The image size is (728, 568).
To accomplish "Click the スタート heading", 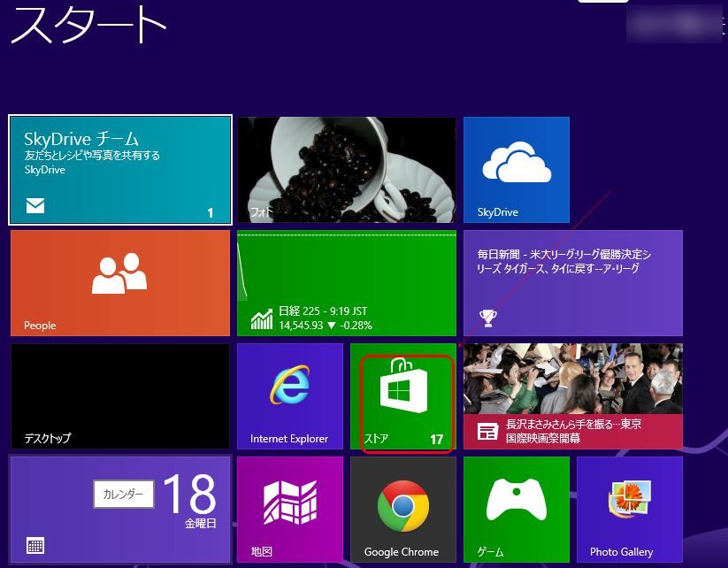I will point(88,24).
